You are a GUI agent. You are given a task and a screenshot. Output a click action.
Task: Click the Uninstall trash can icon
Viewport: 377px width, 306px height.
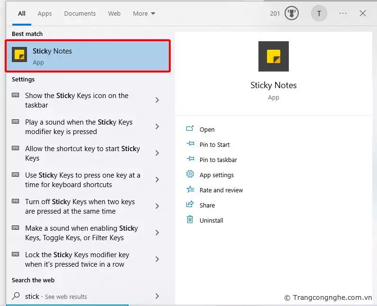190,220
